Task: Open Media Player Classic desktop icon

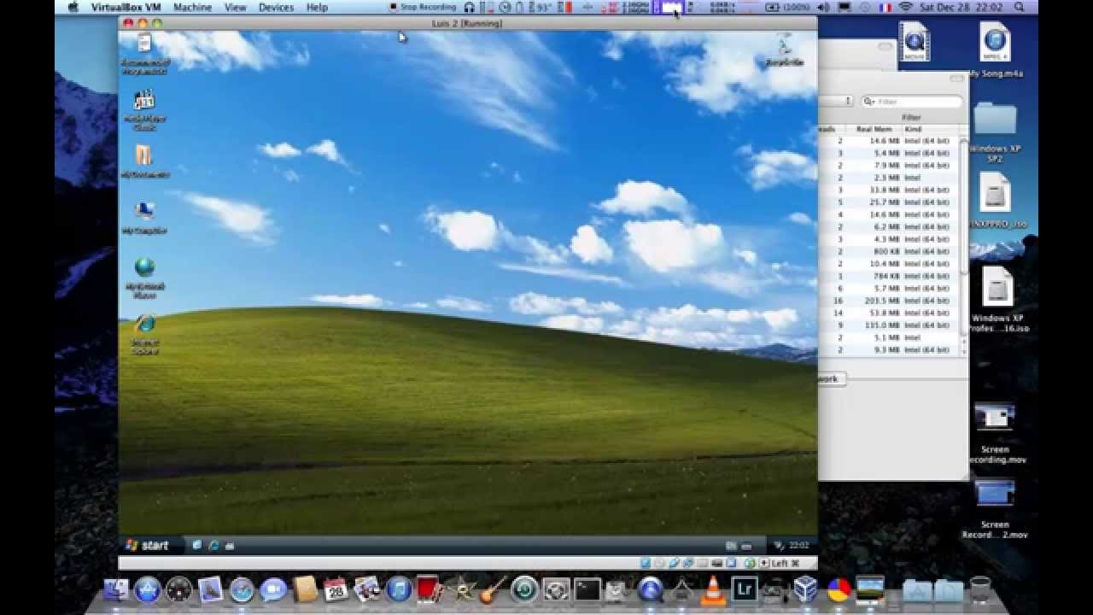Action: pos(144,108)
